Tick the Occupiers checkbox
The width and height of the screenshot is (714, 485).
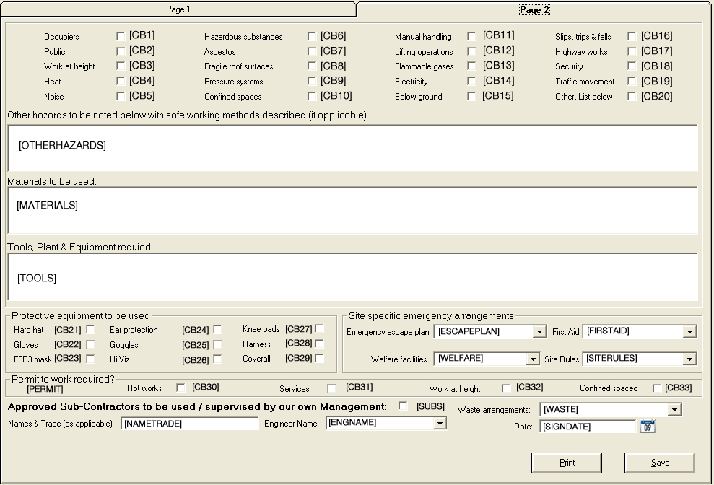(x=121, y=36)
